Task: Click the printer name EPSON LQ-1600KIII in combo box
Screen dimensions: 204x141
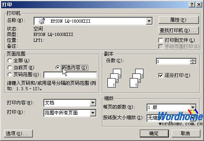Action: (x=70, y=21)
